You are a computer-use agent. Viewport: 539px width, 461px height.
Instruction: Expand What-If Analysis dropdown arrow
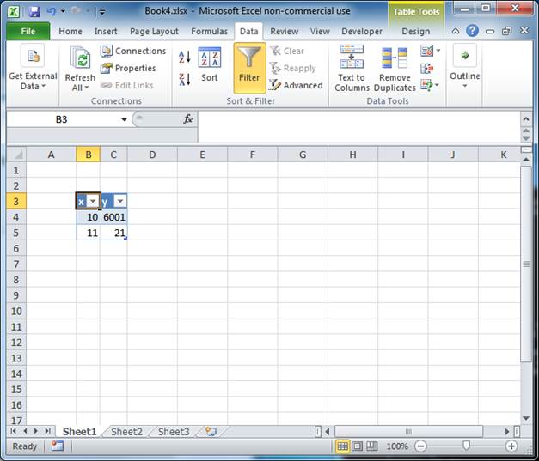(437, 85)
